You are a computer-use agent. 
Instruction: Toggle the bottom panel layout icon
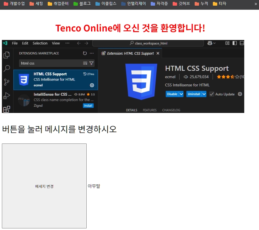242,43
